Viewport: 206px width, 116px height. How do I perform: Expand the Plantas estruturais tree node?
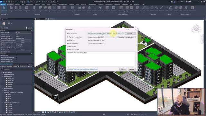click(x=3, y=74)
